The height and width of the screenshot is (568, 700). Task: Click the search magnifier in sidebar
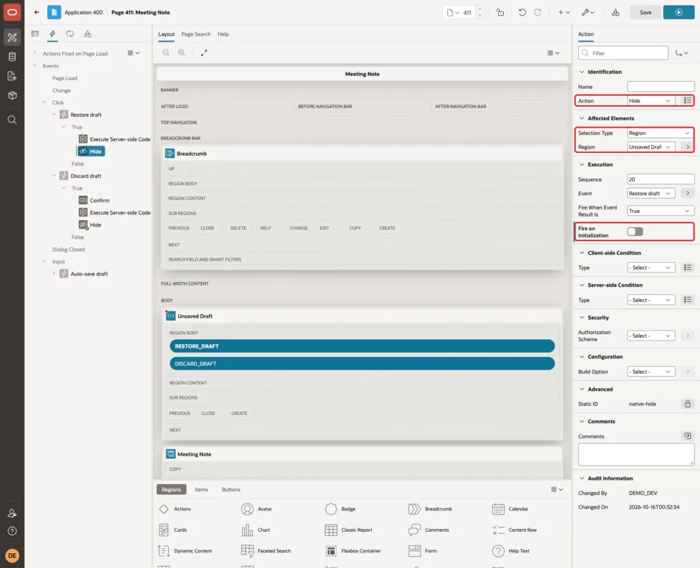(12, 120)
